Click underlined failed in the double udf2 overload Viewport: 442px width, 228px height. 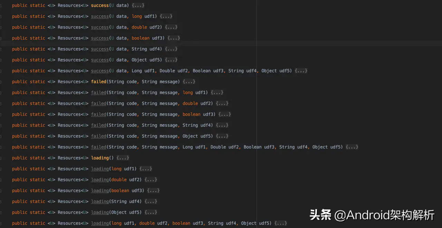pyautogui.click(x=99, y=104)
